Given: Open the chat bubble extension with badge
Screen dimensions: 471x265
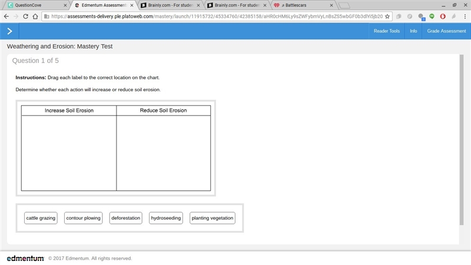Looking at the screenshot, I should (x=421, y=17).
